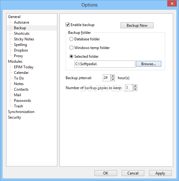179x181 pixels.
Task: Open the To Do module options
Action: click(19, 78)
